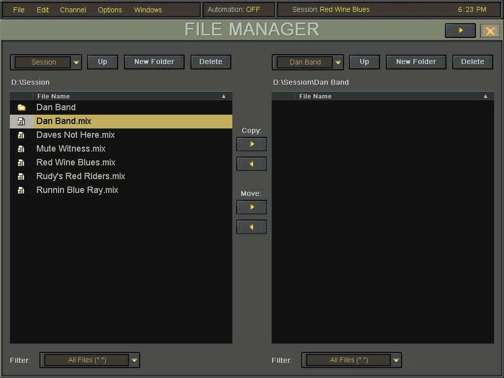Image resolution: width=504 pixels, height=378 pixels.
Task: Copy selected file to the right pane
Action: [x=252, y=144]
